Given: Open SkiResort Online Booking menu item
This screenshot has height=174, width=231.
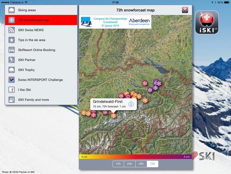Looking at the screenshot, I should (x=41, y=50).
